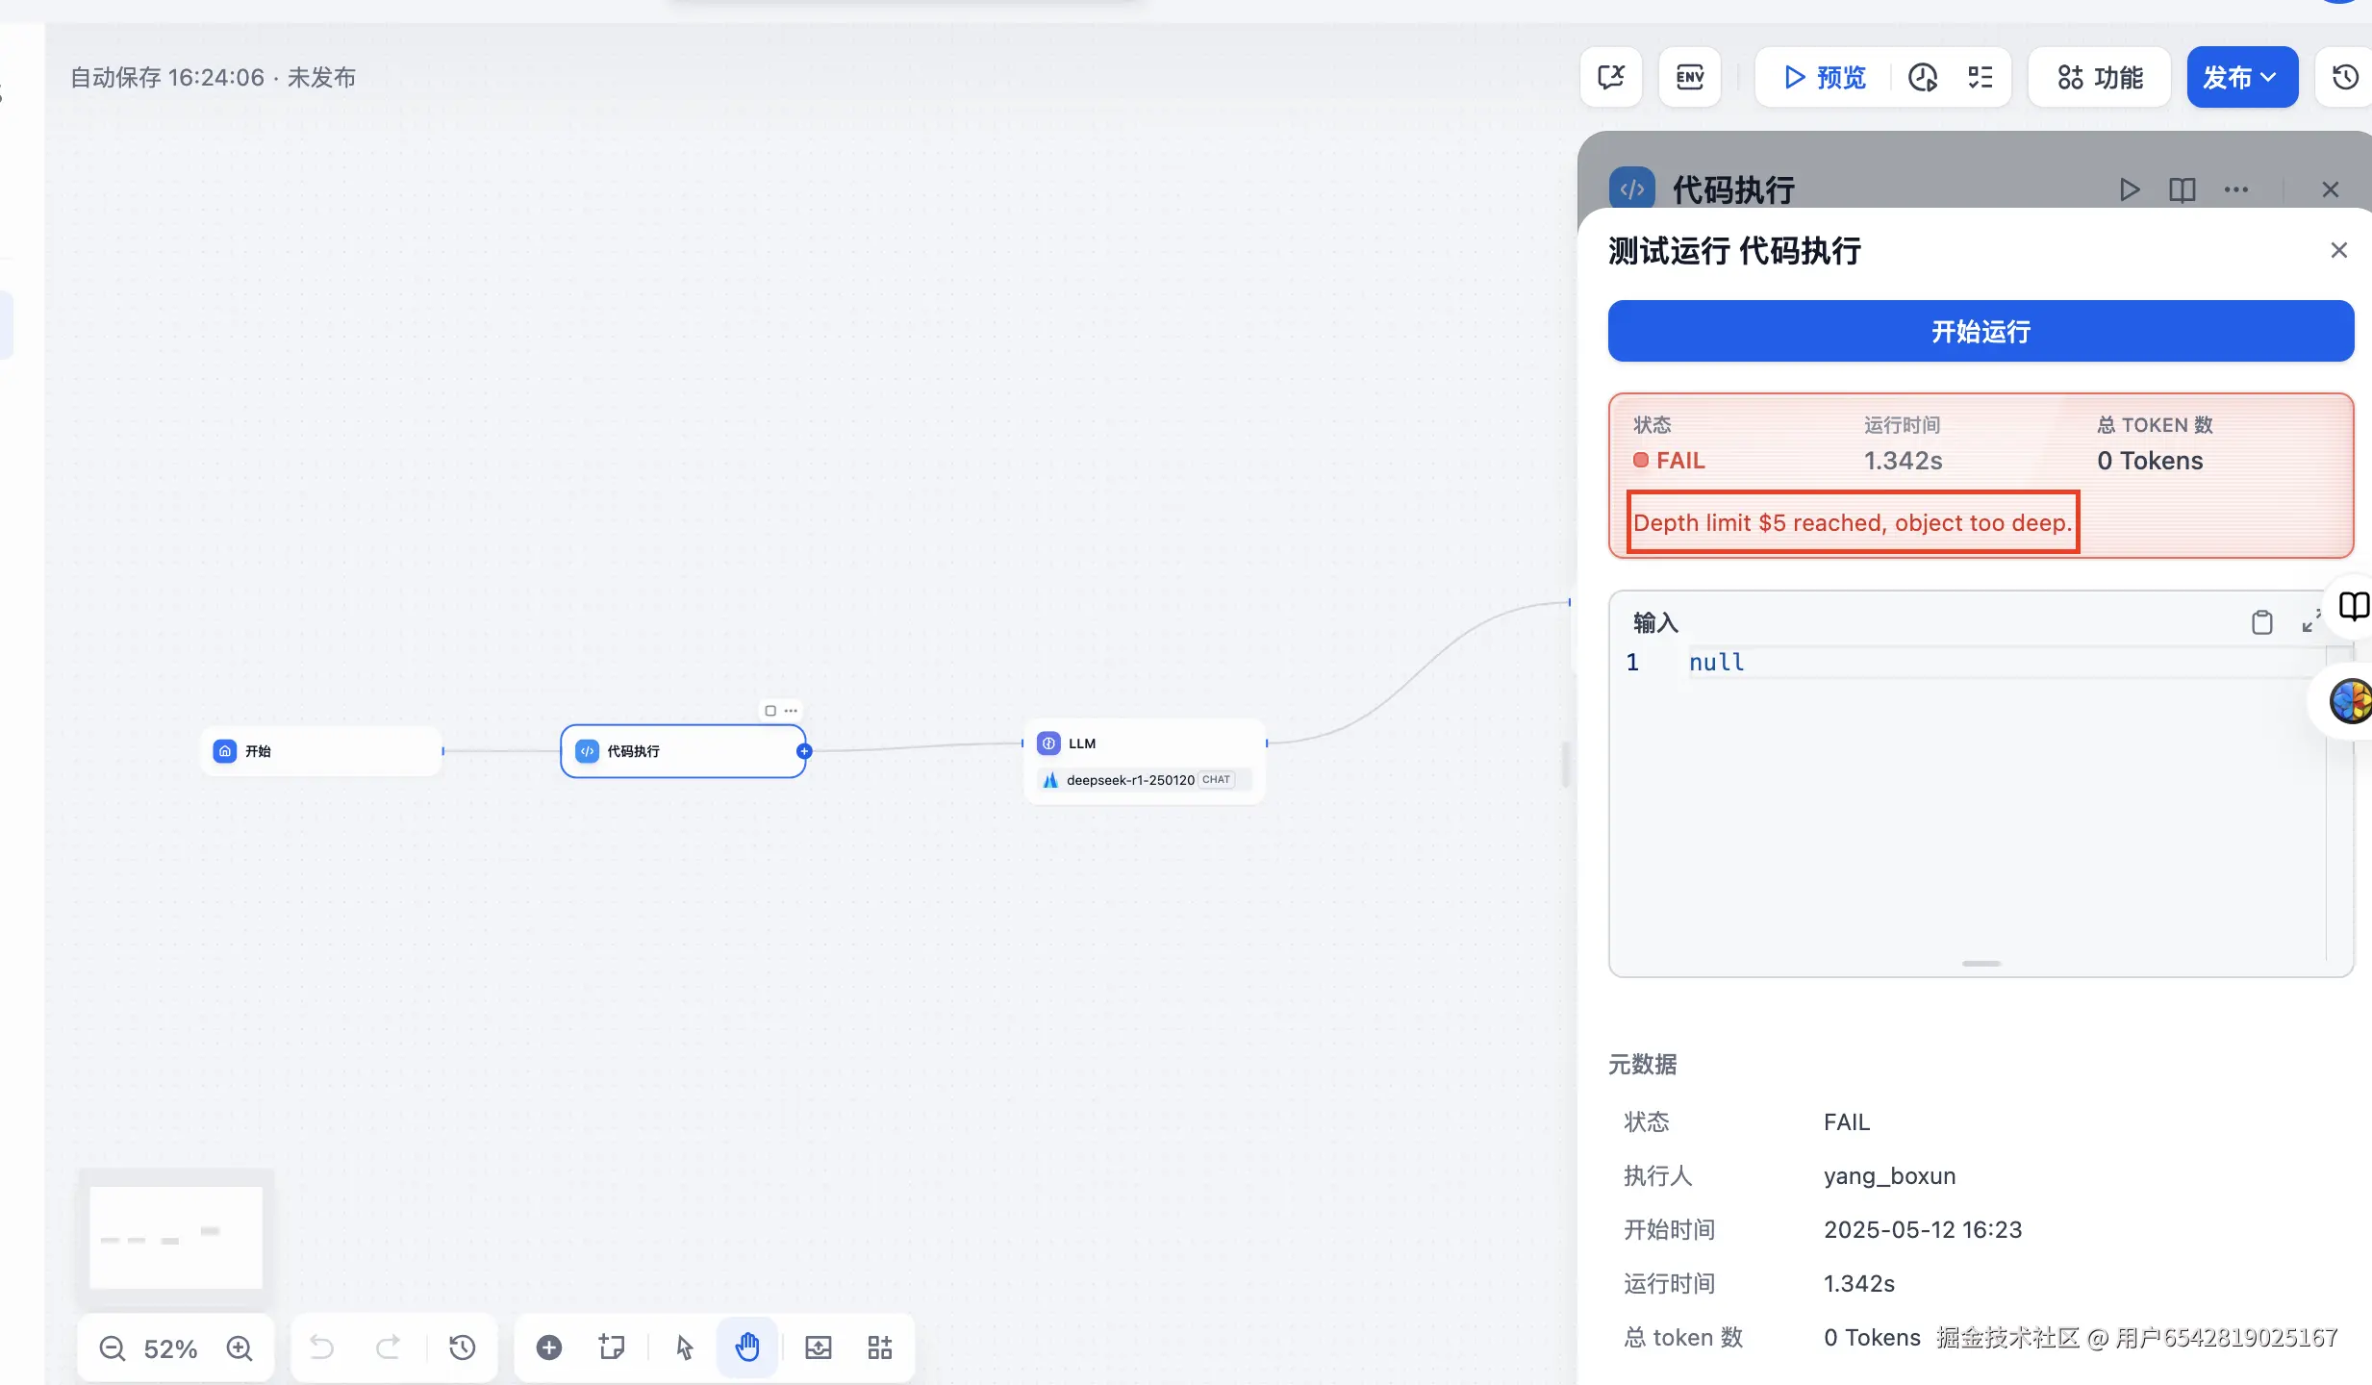This screenshot has height=1385, width=2372.
Task: Copy the input JSON via copy icon
Action: [x=2263, y=622]
